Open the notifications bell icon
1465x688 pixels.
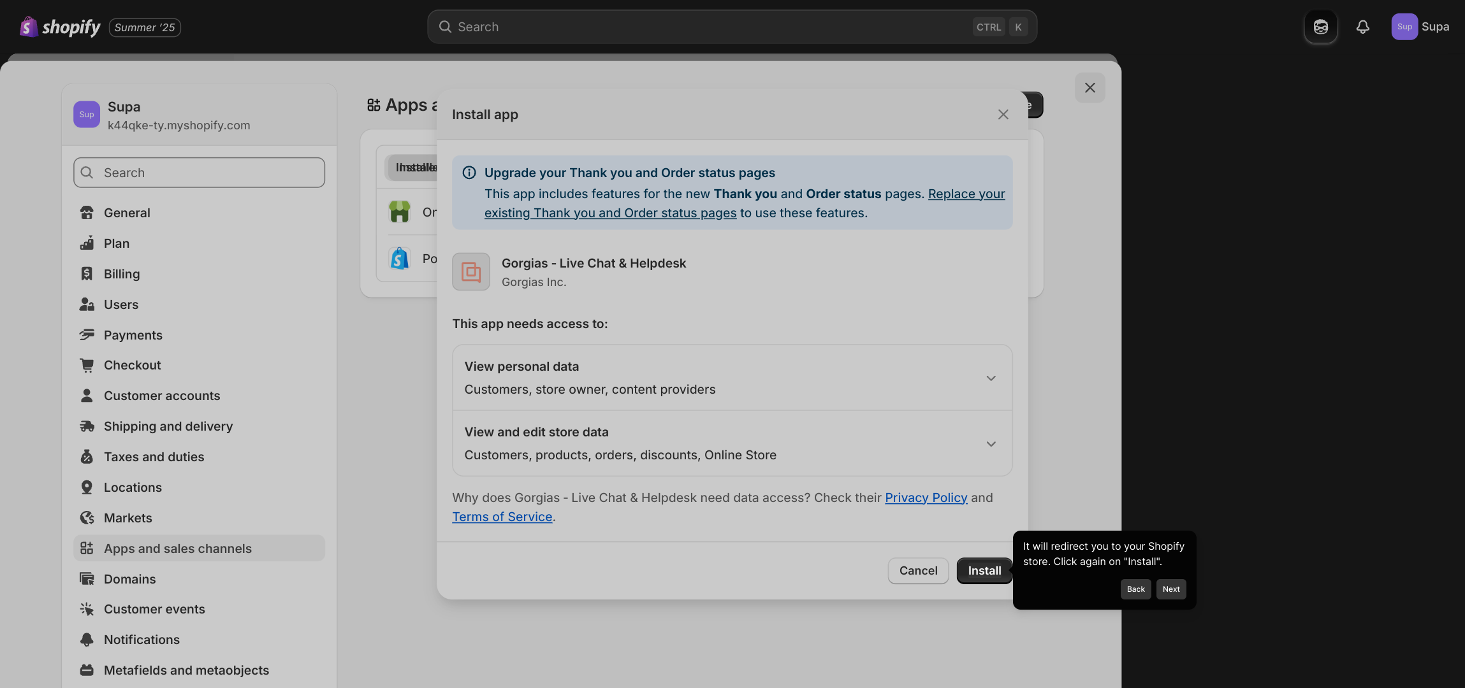pyautogui.click(x=1362, y=27)
